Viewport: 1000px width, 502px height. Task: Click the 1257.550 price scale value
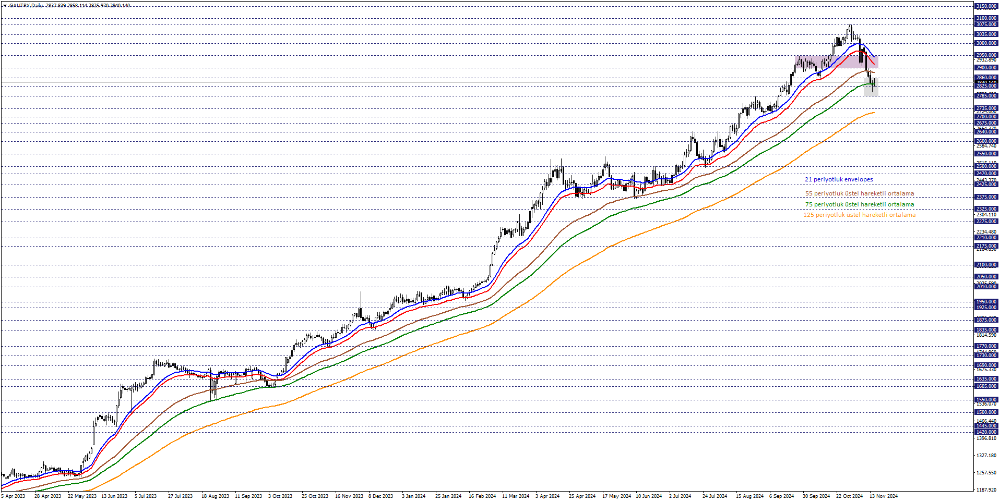click(986, 473)
